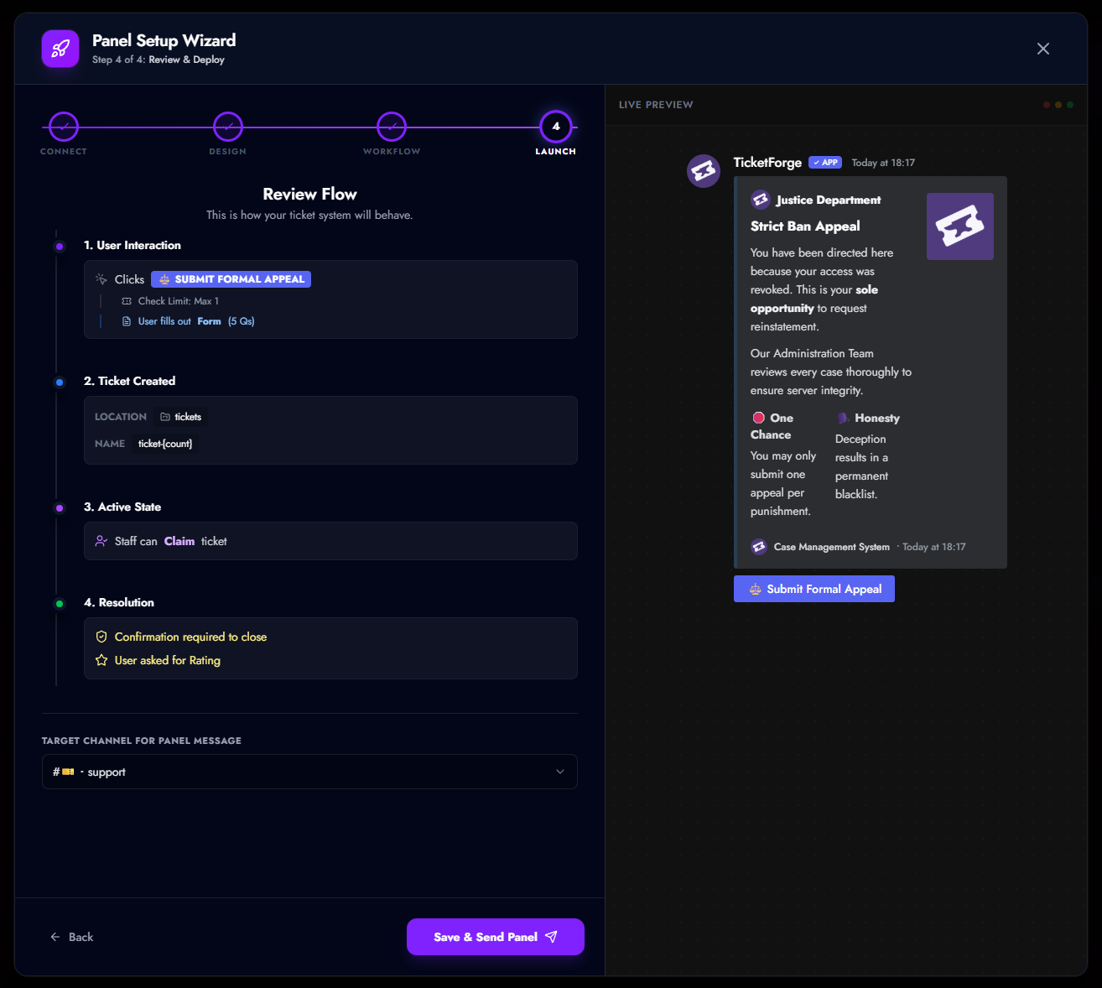1102x988 pixels.
Task: Open the TicketForge avatar in the live preview
Action: (704, 170)
